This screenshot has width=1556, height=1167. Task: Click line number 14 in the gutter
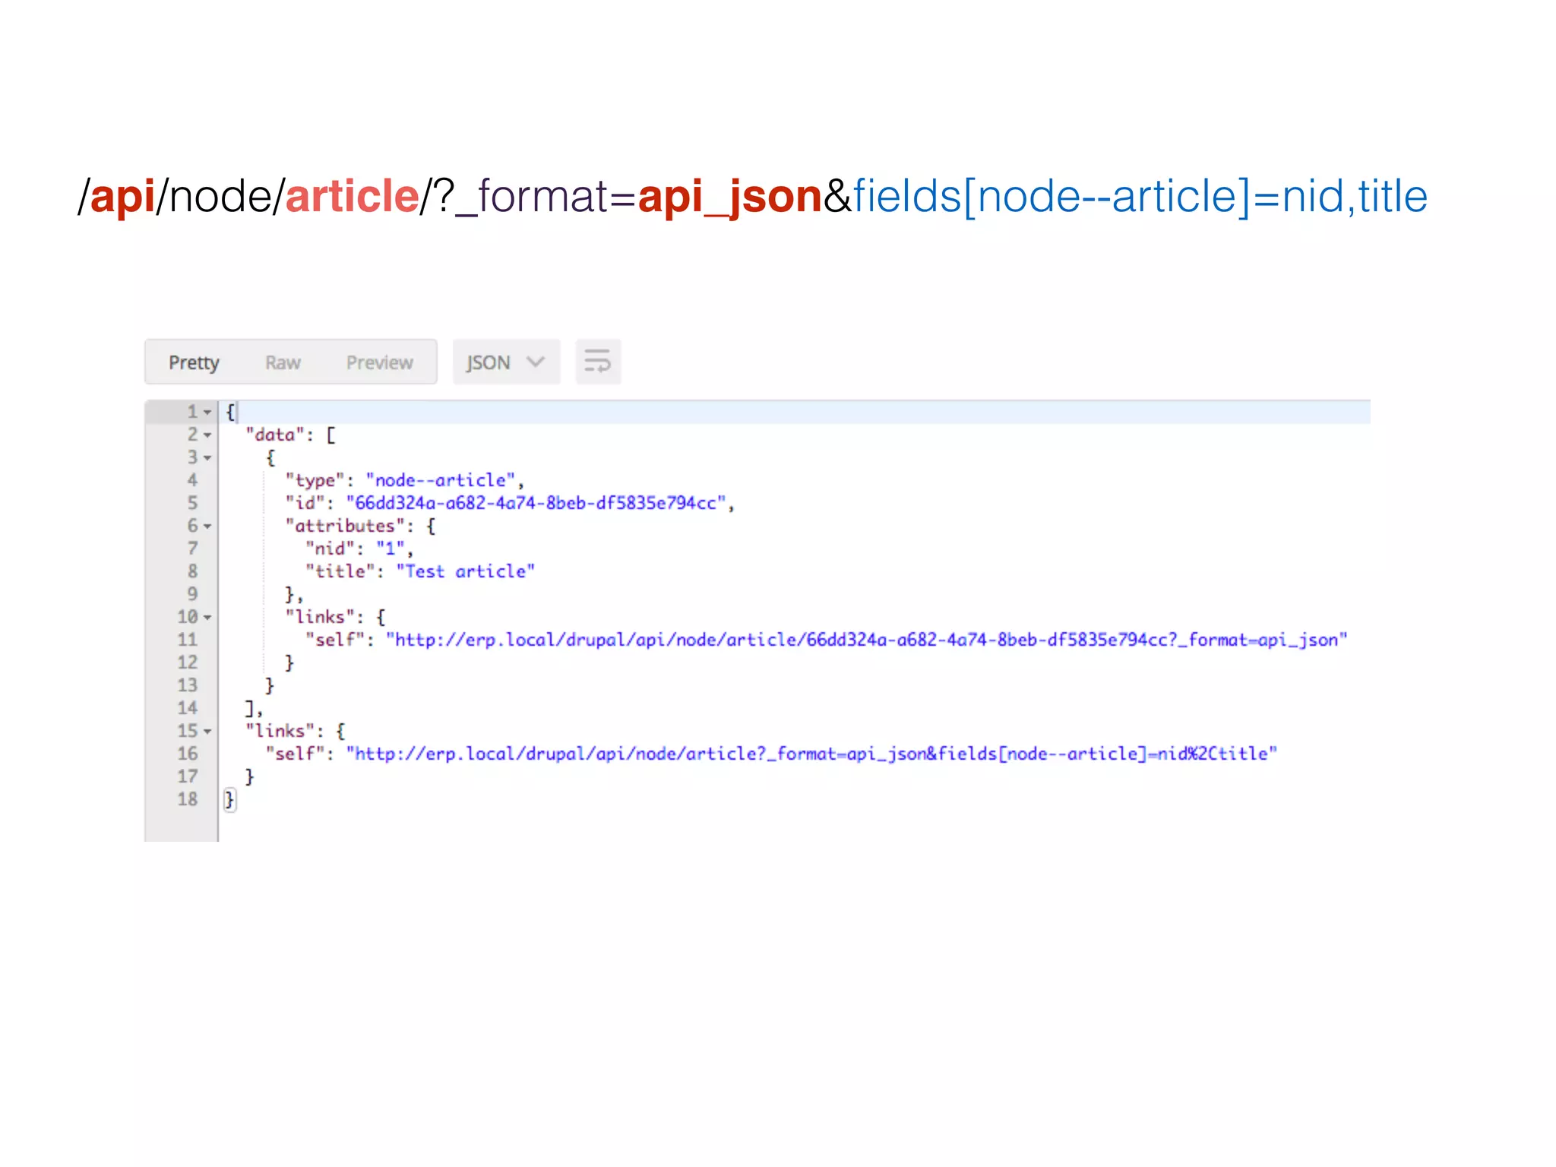coord(187,708)
